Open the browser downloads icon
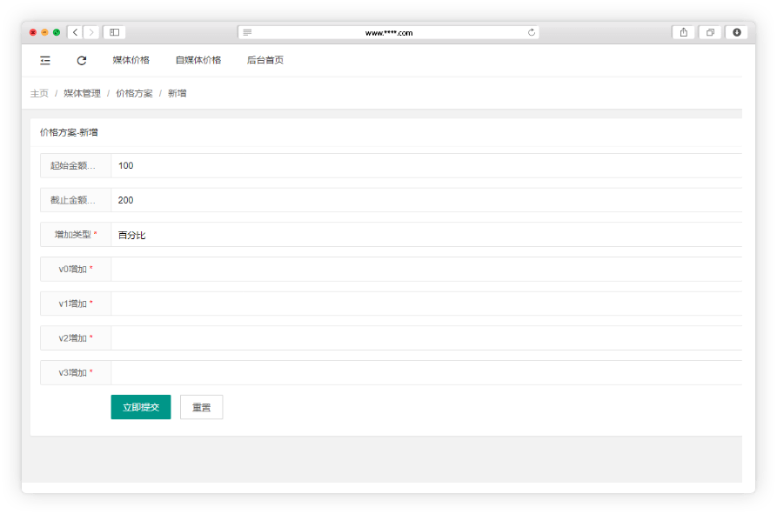The height and width of the screenshot is (514, 777). [x=737, y=32]
